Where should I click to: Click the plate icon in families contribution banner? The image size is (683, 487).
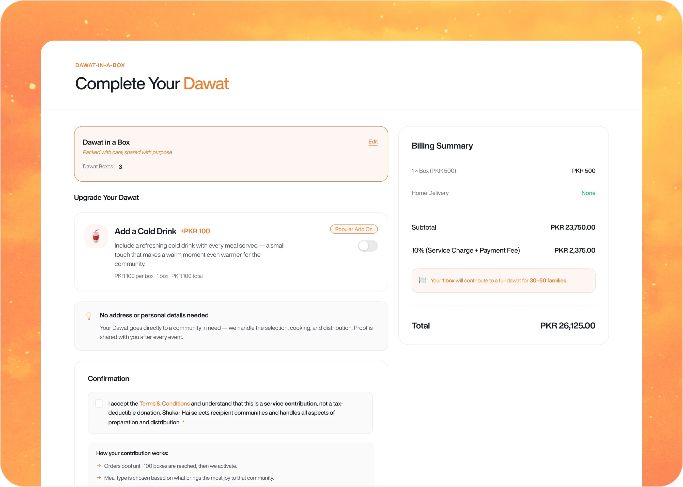[422, 280]
